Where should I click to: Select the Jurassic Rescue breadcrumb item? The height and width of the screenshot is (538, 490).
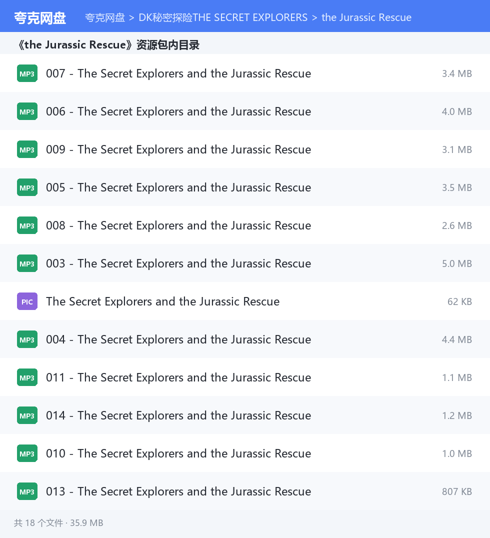coord(366,17)
